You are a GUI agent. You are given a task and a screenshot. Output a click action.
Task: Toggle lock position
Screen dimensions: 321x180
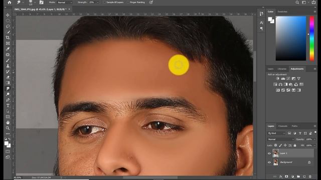[x=285, y=145]
